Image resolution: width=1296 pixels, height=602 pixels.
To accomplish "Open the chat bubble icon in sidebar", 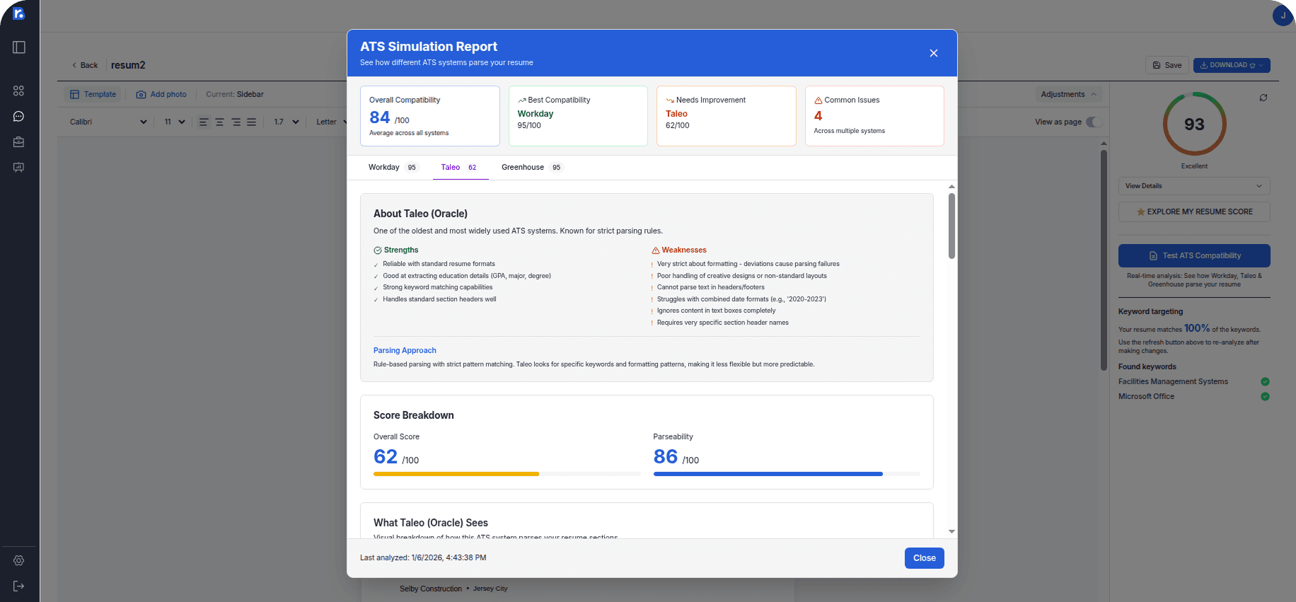I will pos(18,116).
